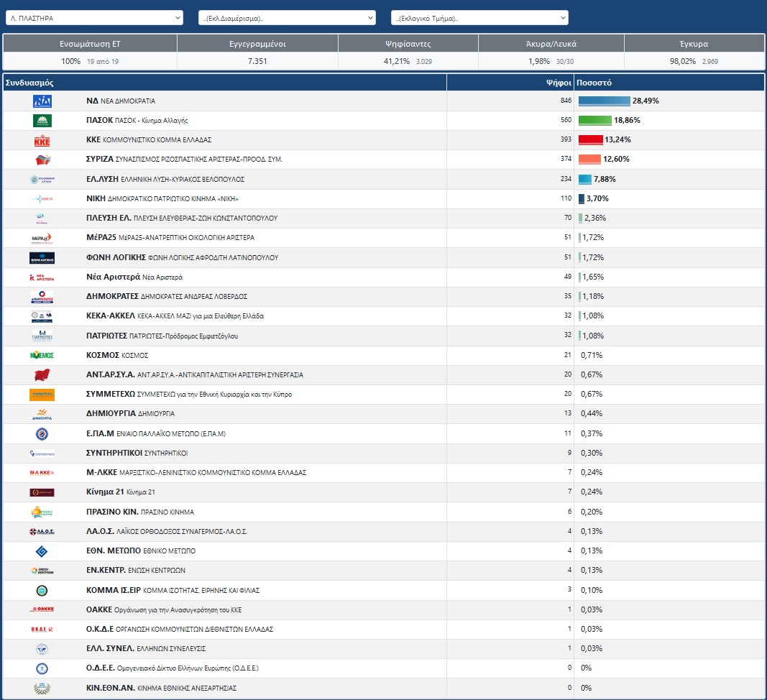The width and height of the screenshot is (767, 700).
Task: Click the Ποσοστό column header
Action: click(x=594, y=83)
